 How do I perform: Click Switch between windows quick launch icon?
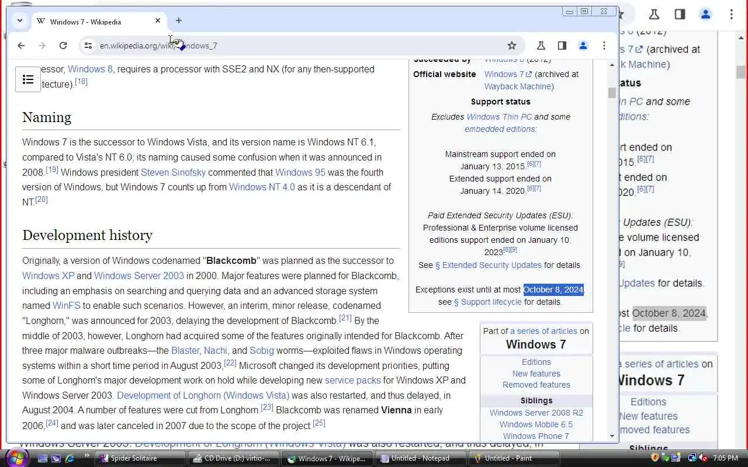[x=56, y=458]
